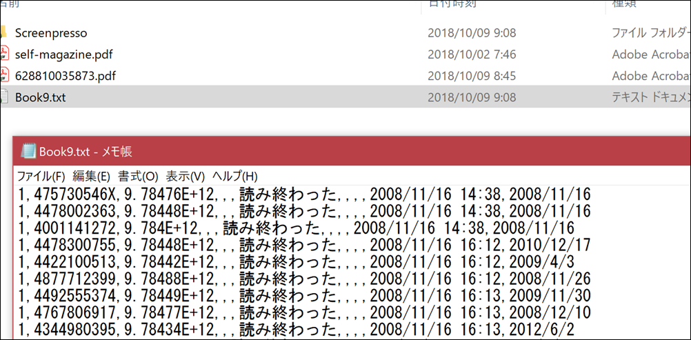Click the 4492555374 line in Notepad
691x340 pixels.
coord(304,295)
